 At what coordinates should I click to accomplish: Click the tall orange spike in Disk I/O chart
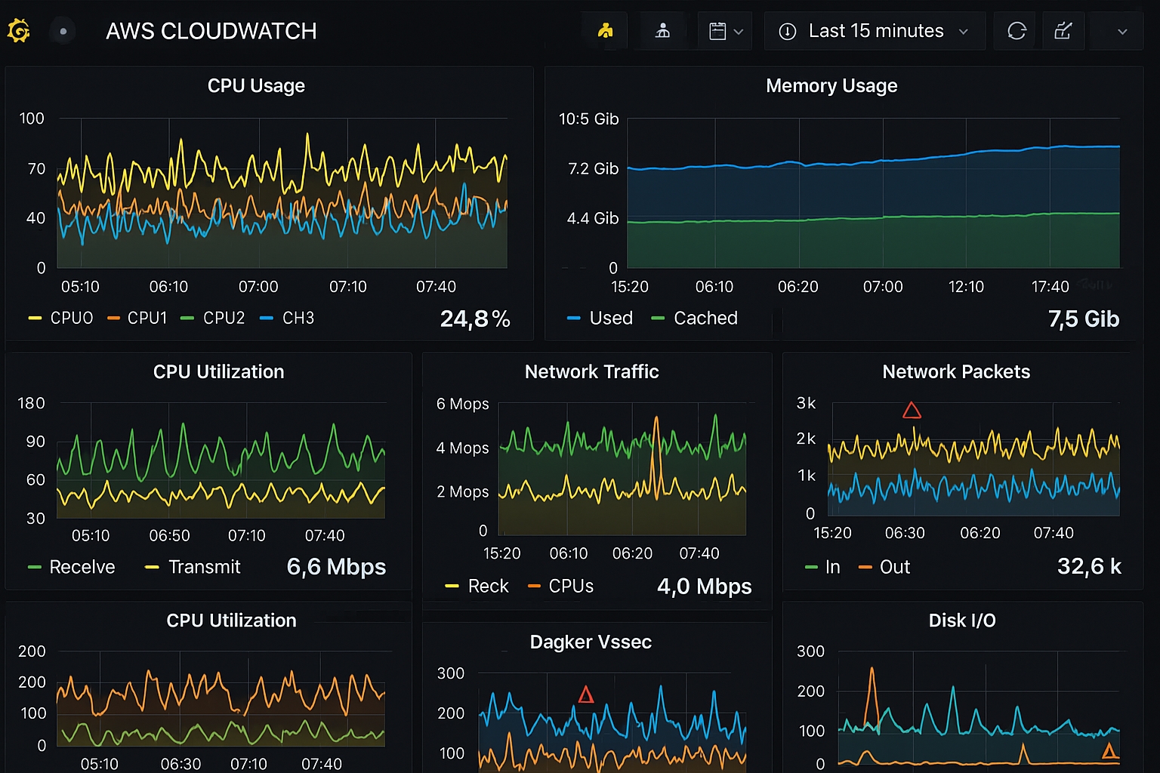pyautogui.click(x=872, y=698)
